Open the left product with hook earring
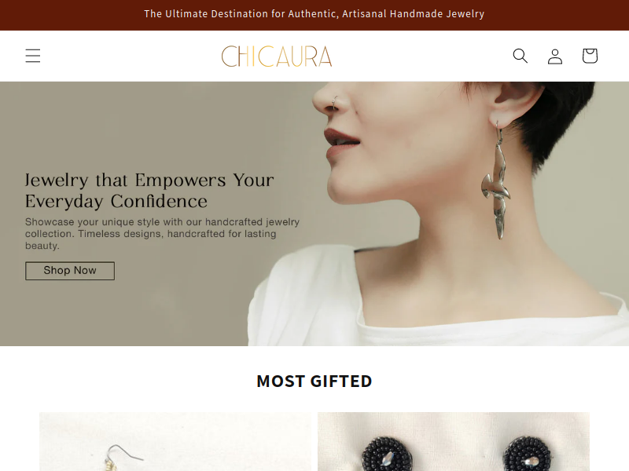Image resolution: width=629 pixels, height=471 pixels. point(175,441)
